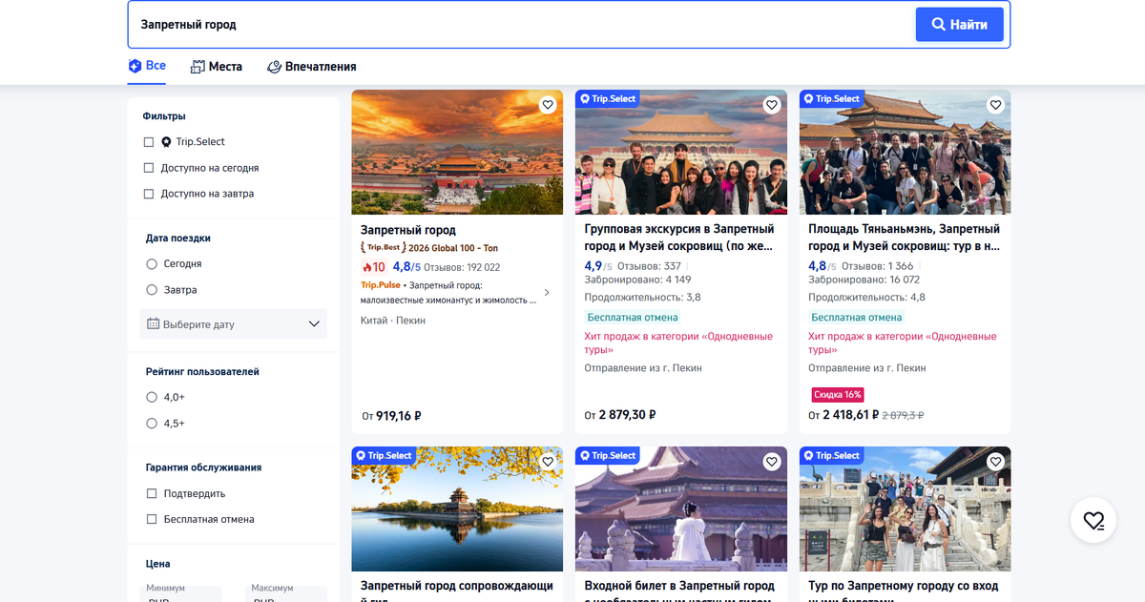This screenshot has width=1145, height=602.
Task: Click the calendar icon in date picker
Action: pyautogui.click(x=153, y=324)
